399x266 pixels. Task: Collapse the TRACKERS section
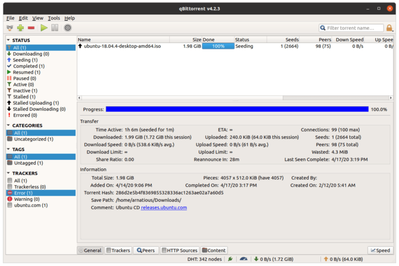(9, 173)
